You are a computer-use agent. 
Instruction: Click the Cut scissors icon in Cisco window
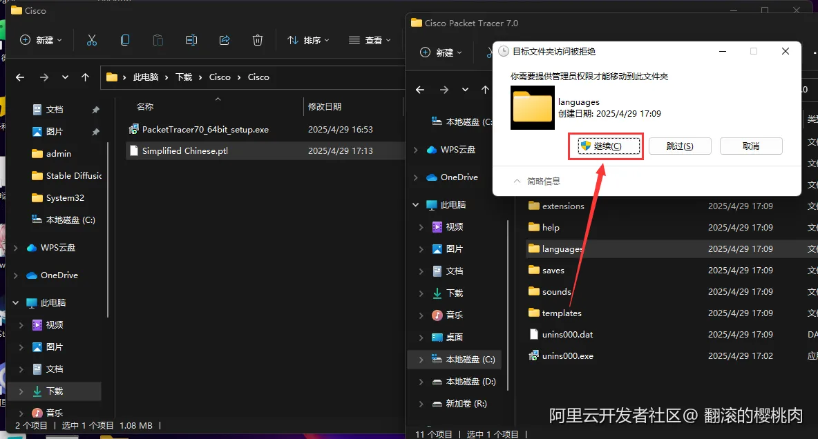[92, 40]
